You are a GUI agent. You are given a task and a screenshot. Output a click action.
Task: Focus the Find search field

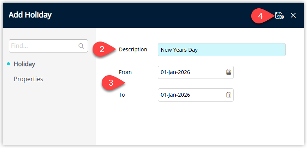point(48,46)
